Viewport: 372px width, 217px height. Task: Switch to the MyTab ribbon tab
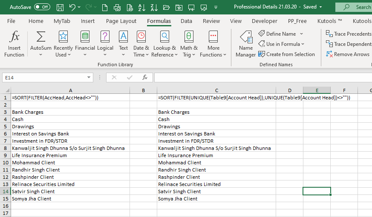click(x=62, y=21)
